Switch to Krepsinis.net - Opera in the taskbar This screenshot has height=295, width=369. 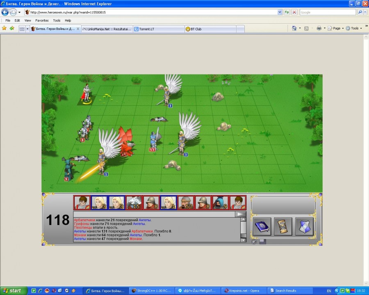[244, 291]
